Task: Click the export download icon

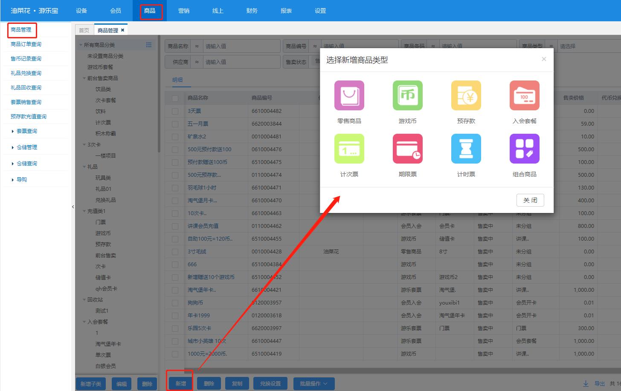Action: 586,383
